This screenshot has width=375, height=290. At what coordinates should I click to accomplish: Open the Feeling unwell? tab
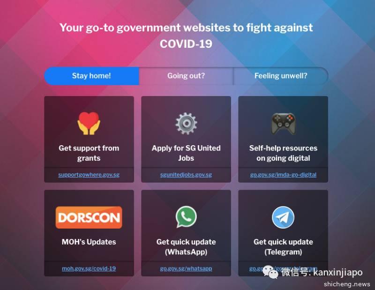pos(281,76)
